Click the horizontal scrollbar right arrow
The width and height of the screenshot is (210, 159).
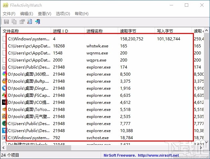pyautogui.click(x=201, y=148)
